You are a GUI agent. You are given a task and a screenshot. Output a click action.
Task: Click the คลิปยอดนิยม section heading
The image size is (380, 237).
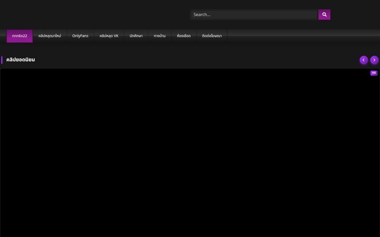pyautogui.click(x=21, y=60)
